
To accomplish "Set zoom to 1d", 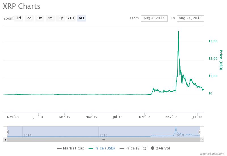I will point(19,18).
